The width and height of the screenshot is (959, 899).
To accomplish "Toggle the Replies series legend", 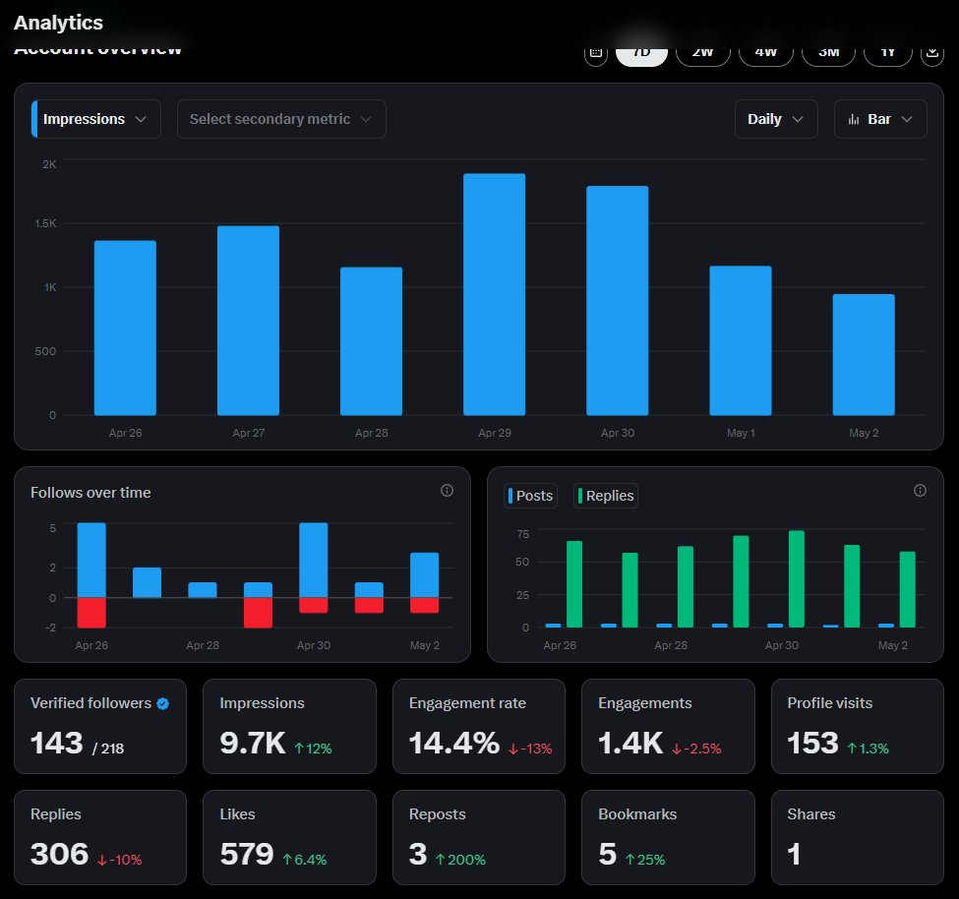I will 606,496.
